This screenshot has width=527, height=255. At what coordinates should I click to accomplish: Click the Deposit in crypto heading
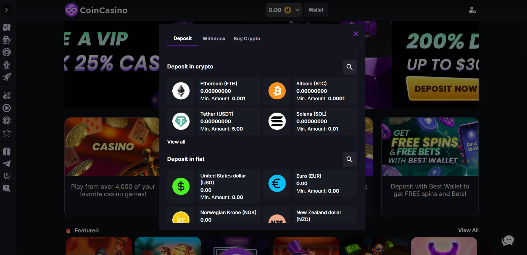point(190,67)
